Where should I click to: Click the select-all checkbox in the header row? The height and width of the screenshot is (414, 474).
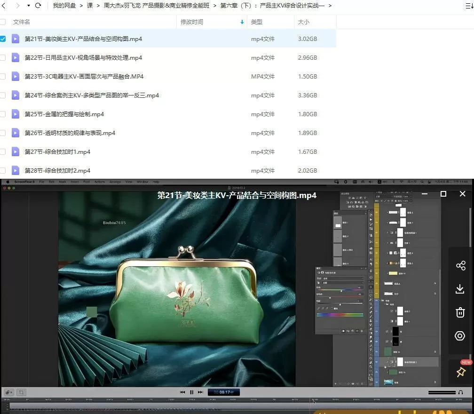pos(3,22)
